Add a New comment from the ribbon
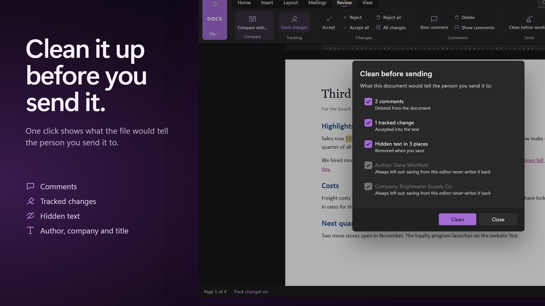The width and height of the screenshot is (545, 306). click(434, 23)
